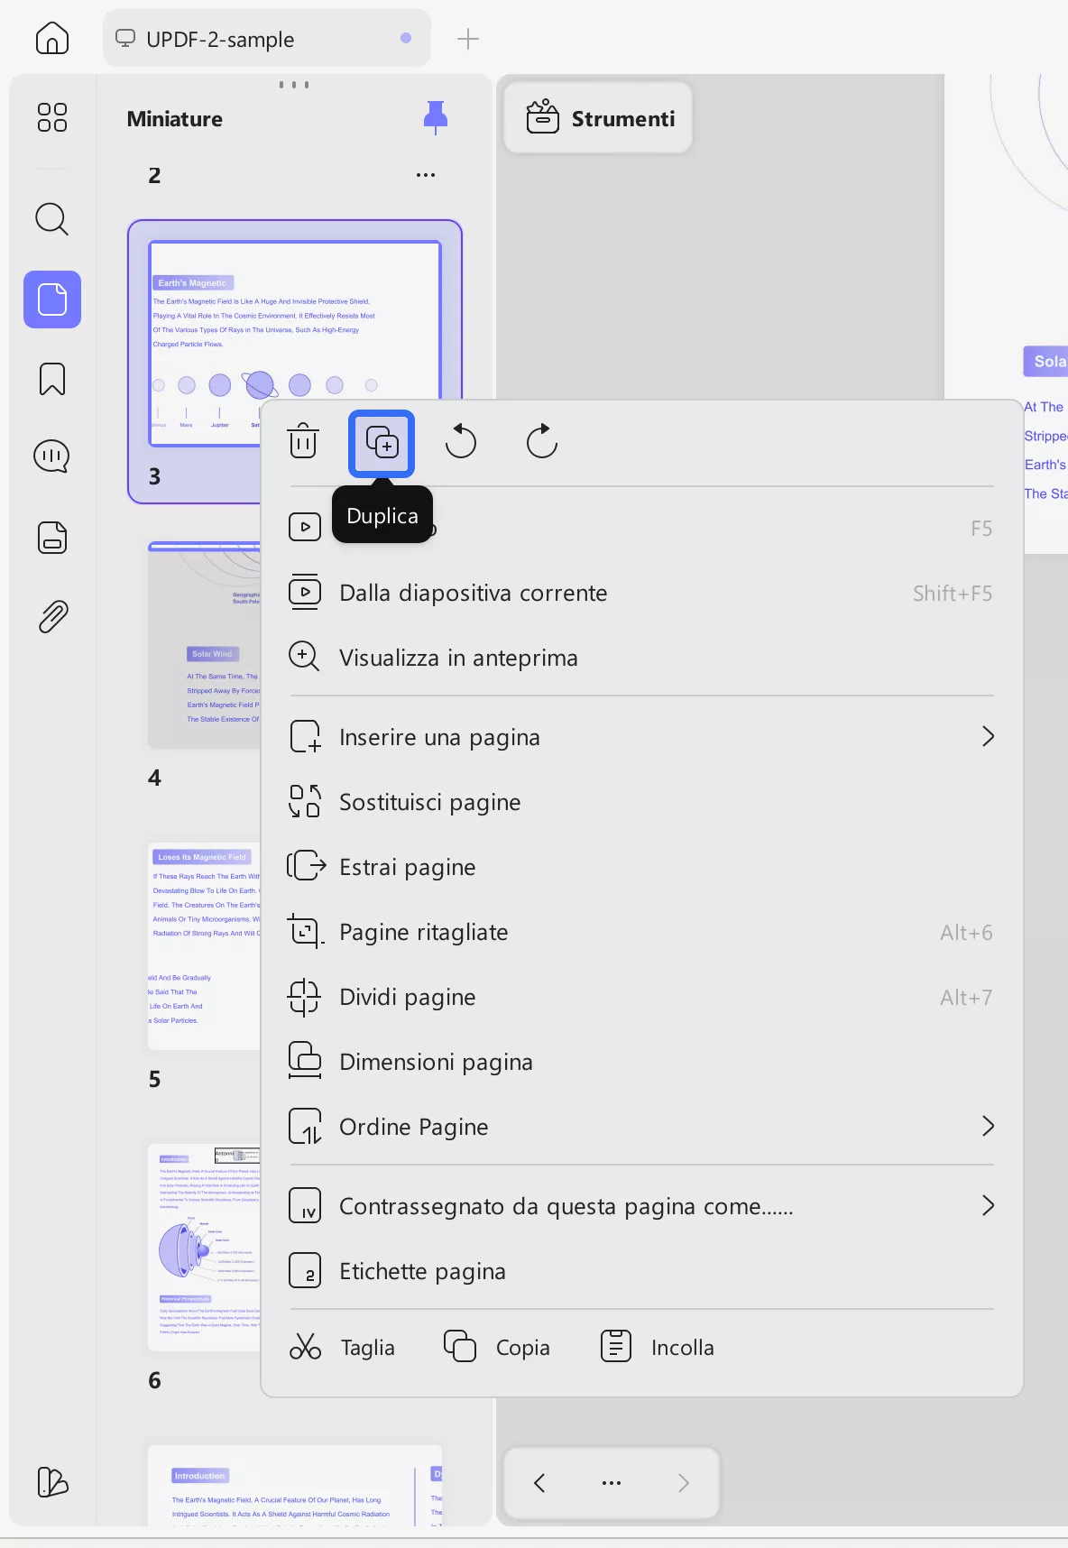
Task: Click the Incolla clipboard icon
Action: tap(616, 1347)
